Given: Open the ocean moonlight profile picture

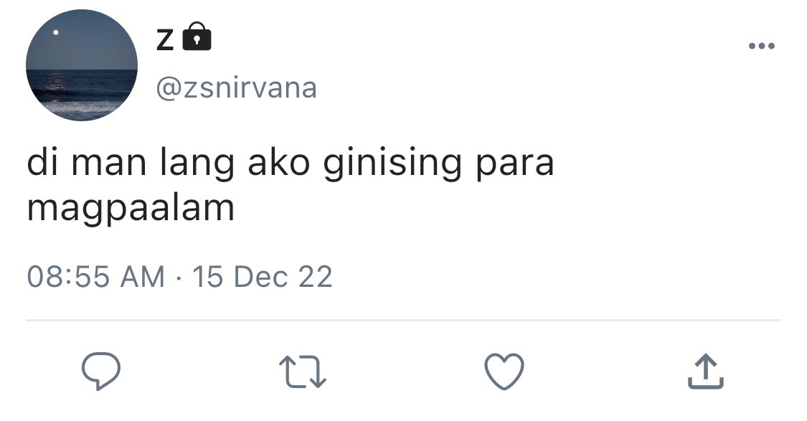Looking at the screenshot, I should tap(82, 65).
